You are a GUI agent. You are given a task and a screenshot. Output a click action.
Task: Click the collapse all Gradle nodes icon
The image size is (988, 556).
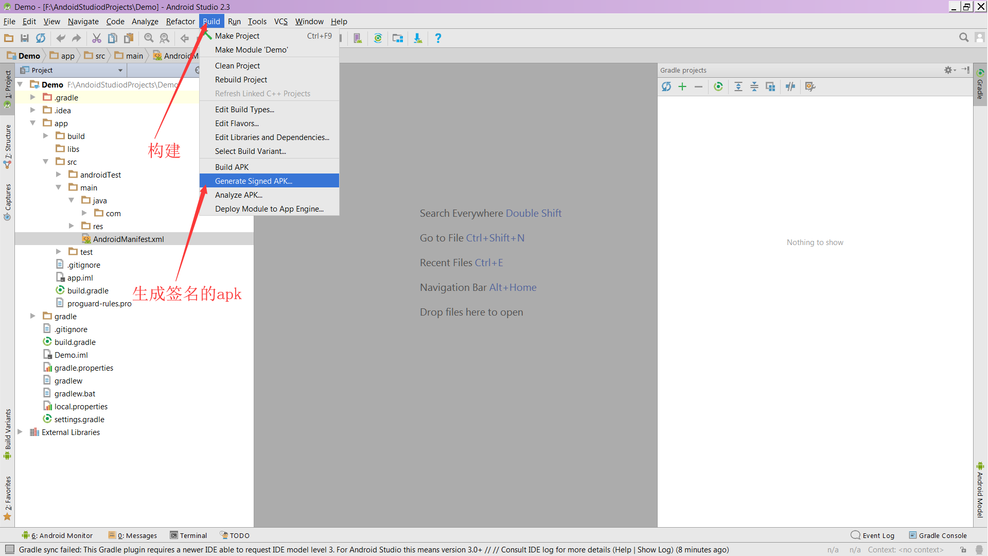(754, 86)
